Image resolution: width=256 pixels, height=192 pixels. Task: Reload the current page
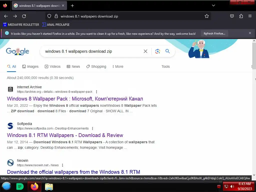coord(24,16)
